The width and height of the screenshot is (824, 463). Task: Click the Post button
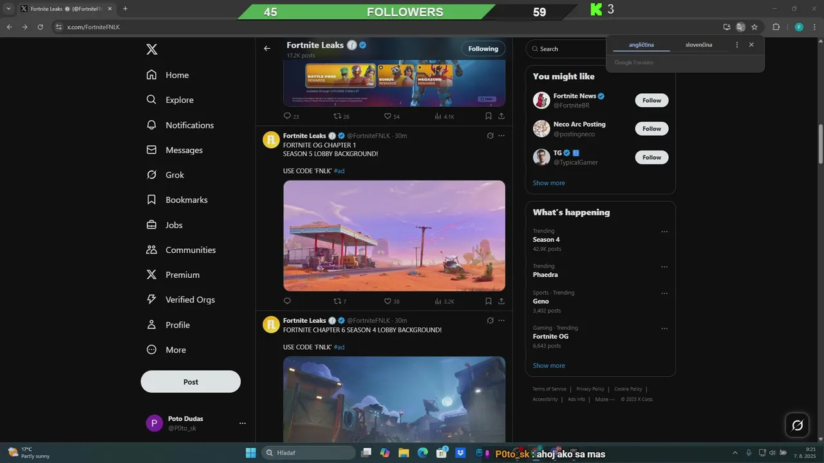click(x=191, y=381)
